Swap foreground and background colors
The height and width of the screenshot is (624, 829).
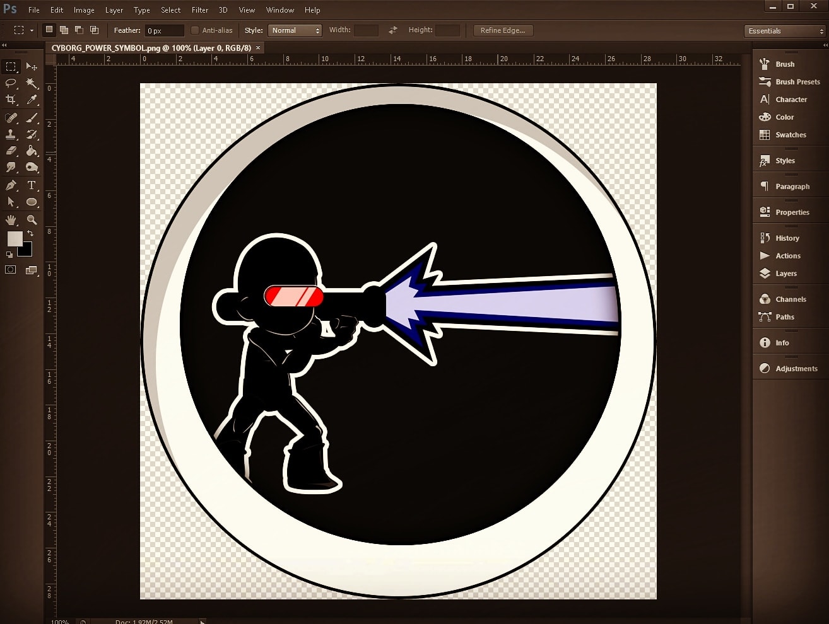[30, 233]
